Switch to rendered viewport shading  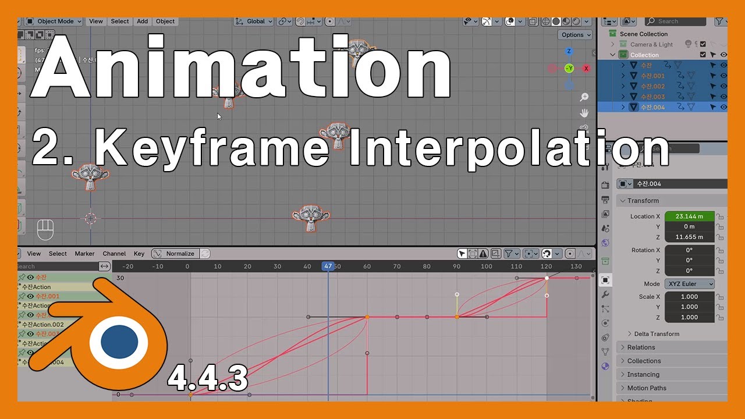576,22
